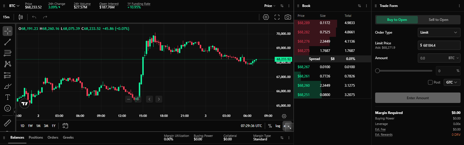Image resolution: width=464 pixels, height=145 pixels.
Task: Open the BTC market selector
Action: (x=14, y=6)
